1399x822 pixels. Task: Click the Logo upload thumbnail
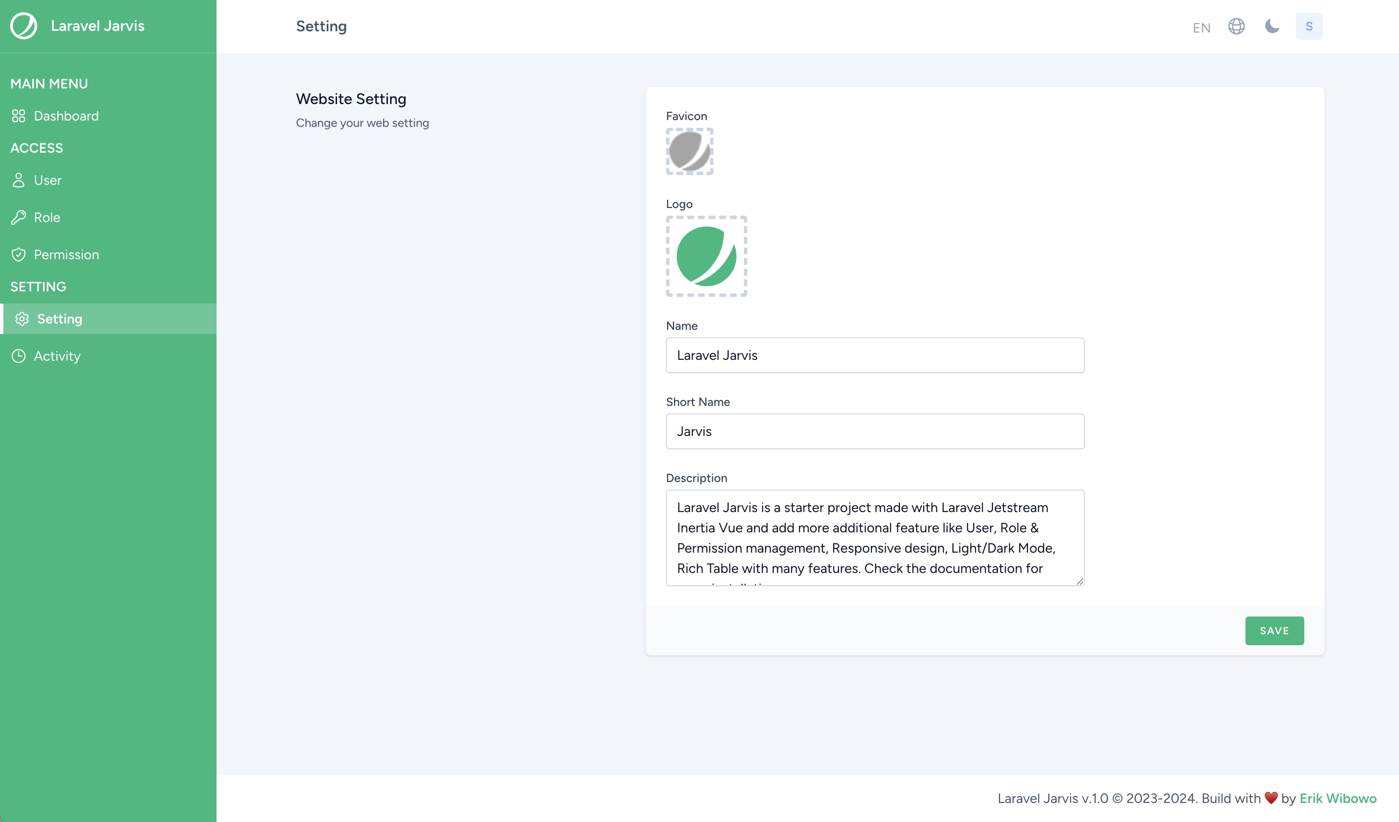(706, 256)
